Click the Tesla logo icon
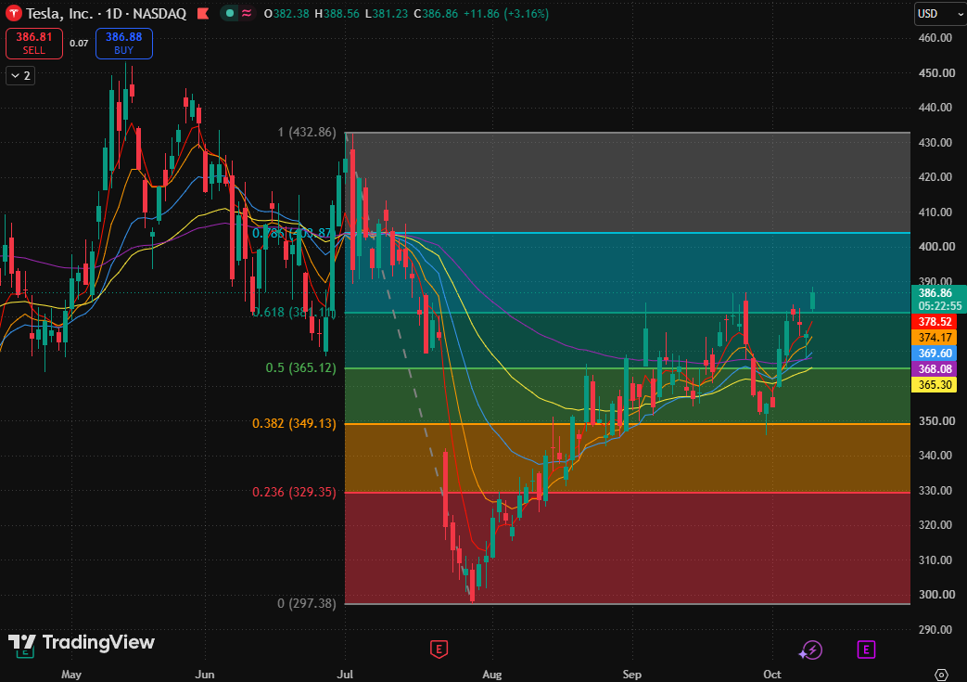Screen dimensions: 967x682 [14, 13]
